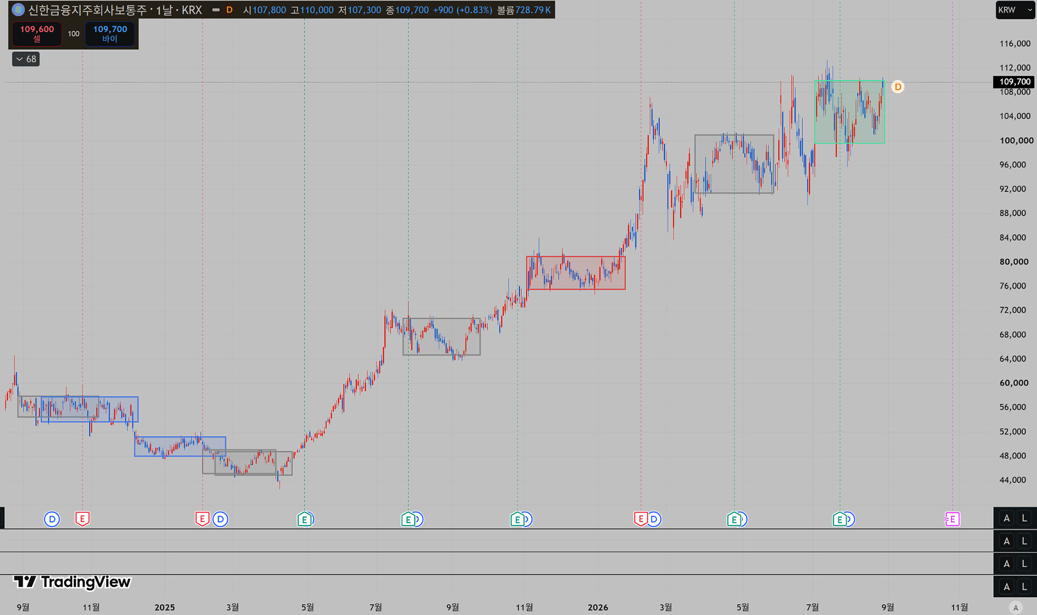
Task: Click the 2025 label on the time axis
Action: click(165, 607)
